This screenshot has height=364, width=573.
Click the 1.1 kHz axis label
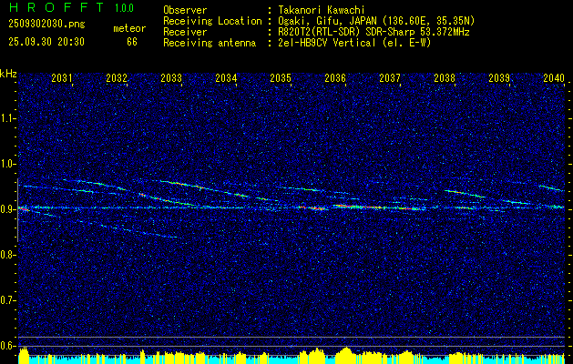click(7, 118)
